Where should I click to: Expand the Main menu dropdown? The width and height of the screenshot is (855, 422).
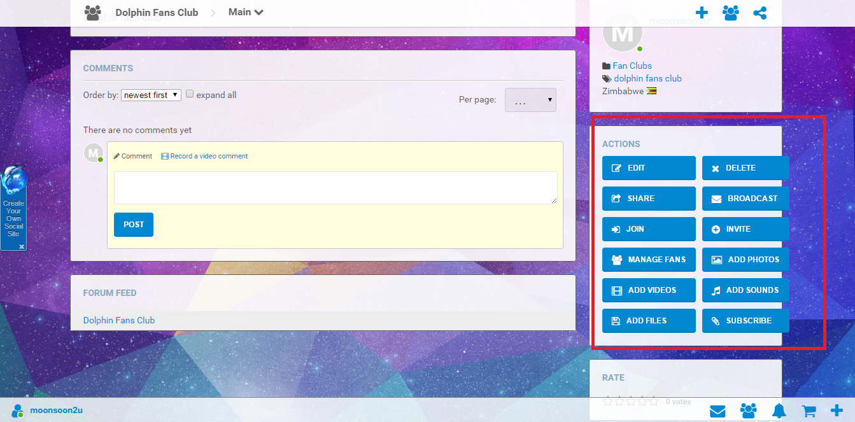[x=246, y=12]
